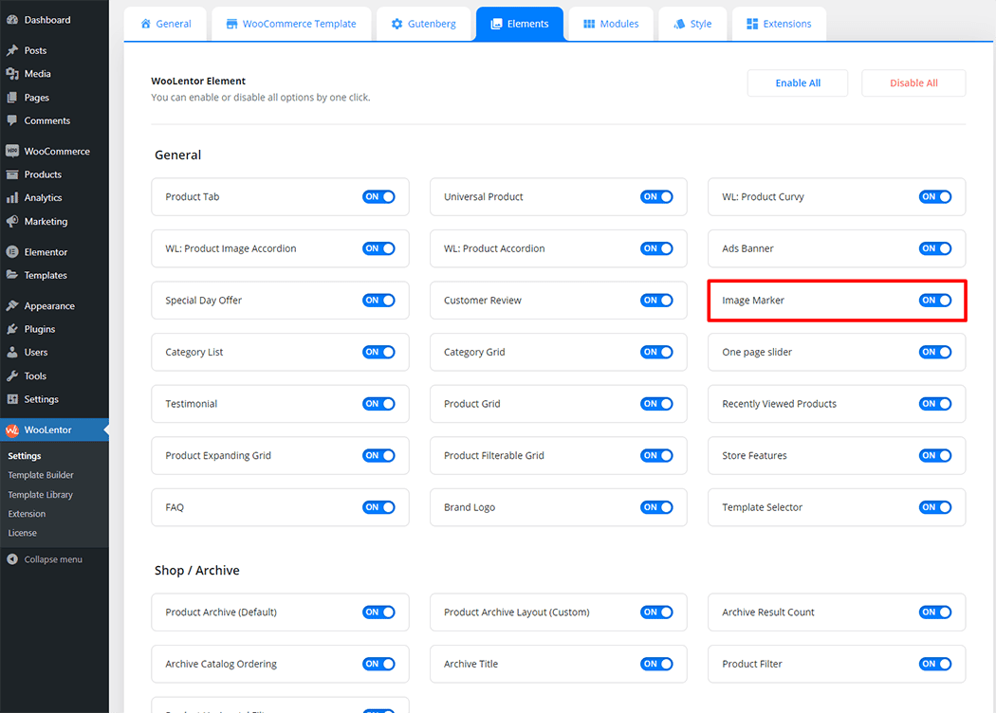Image resolution: width=996 pixels, height=713 pixels.
Task: Click the Settings sliders icon in sidebar
Action: click(12, 399)
